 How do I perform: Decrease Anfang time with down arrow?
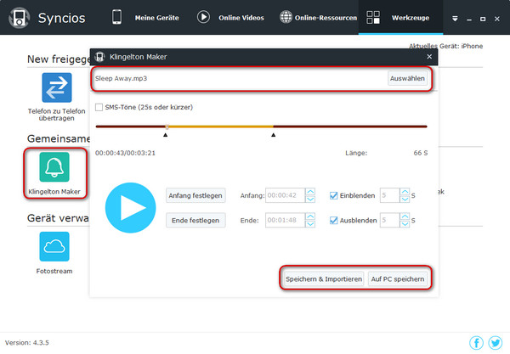point(310,199)
